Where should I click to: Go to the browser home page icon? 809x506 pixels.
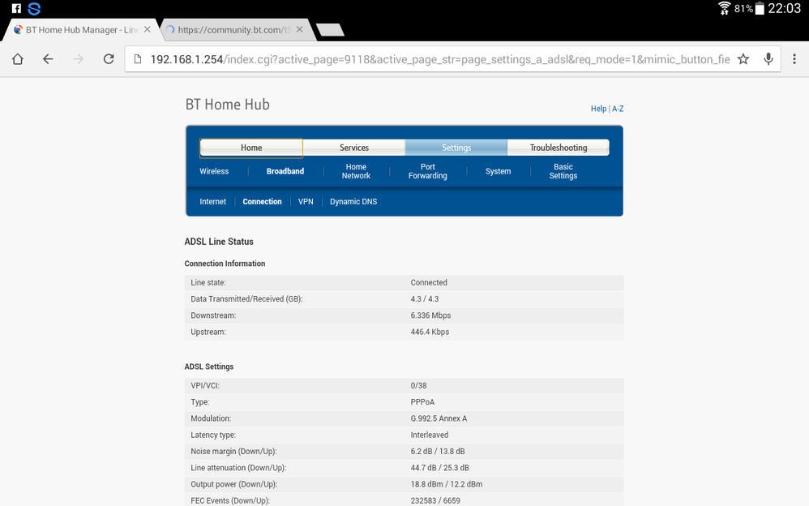pyautogui.click(x=18, y=59)
